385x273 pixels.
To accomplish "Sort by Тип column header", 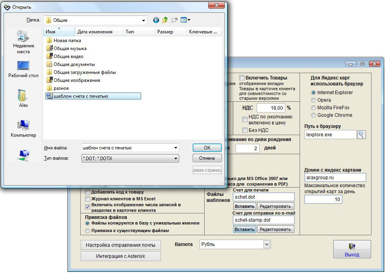I will point(139,32).
